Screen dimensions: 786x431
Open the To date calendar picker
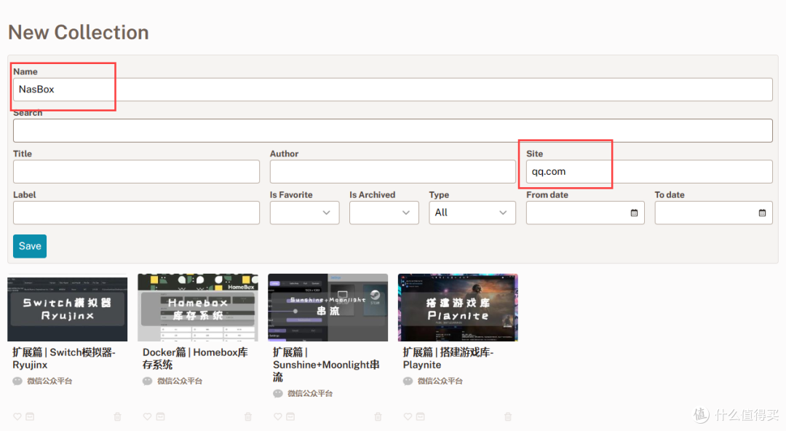[762, 213]
